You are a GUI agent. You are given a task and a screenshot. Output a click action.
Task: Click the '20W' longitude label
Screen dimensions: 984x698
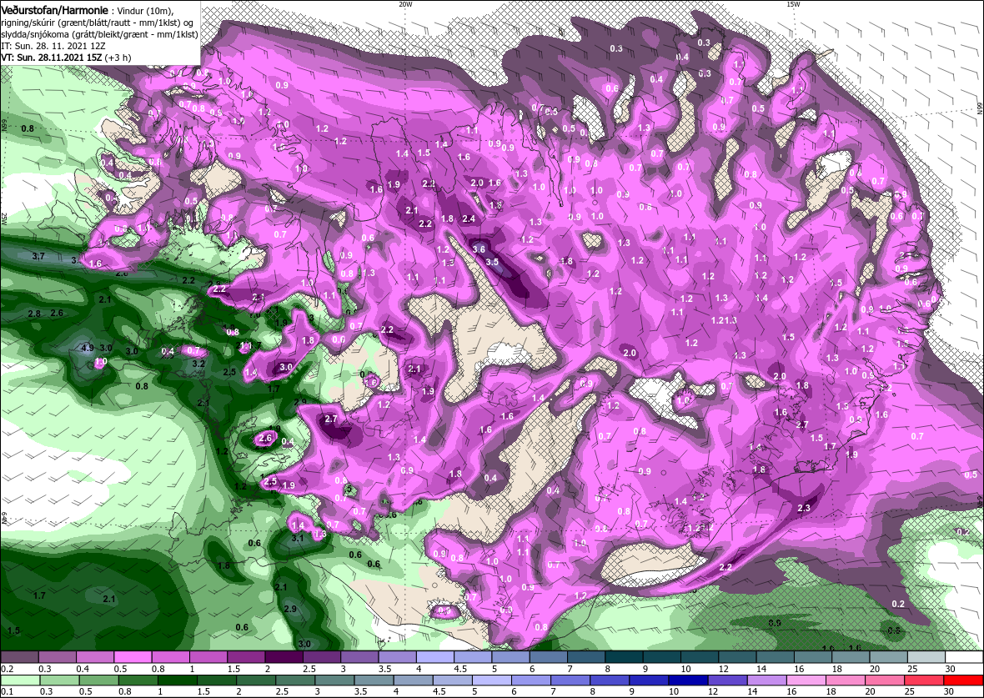click(406, 4)
